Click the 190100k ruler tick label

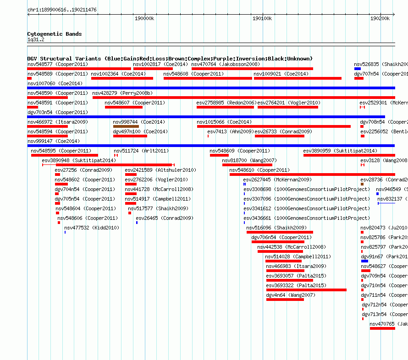click(x=262, y=18)
